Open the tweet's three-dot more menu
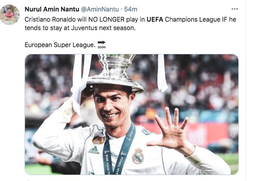 pos(235,9)
